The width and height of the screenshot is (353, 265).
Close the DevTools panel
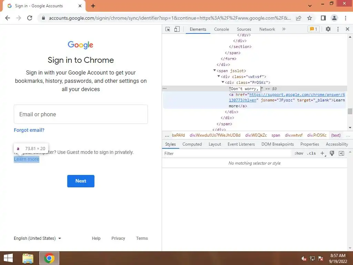click(347, 29)
